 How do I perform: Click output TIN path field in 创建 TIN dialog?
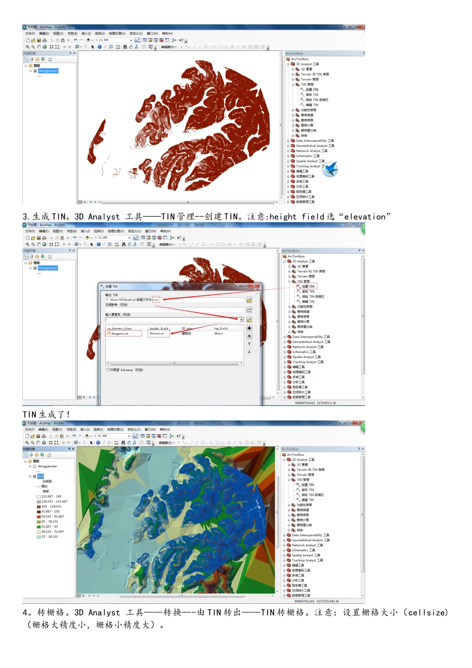point(174,300)
